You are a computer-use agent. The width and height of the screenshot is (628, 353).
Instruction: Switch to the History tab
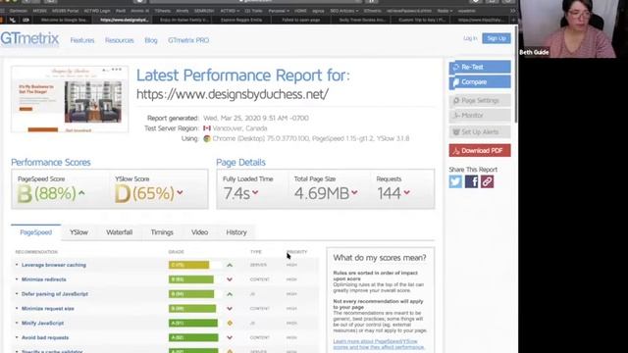(x=236, y=232)
